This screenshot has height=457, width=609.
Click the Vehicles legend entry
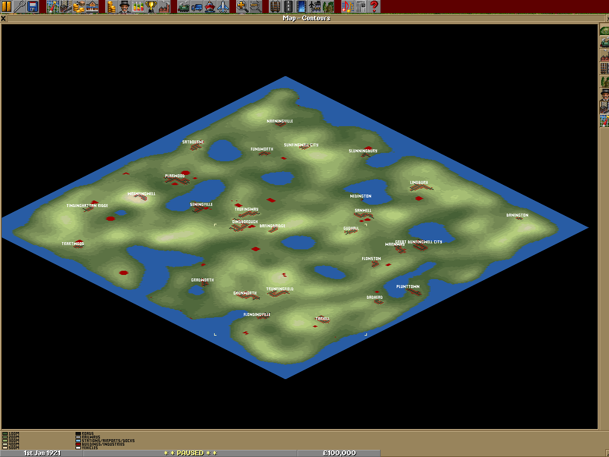click(87, 447)
